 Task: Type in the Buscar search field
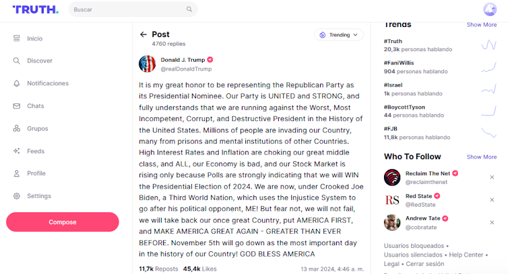(128, 10)
